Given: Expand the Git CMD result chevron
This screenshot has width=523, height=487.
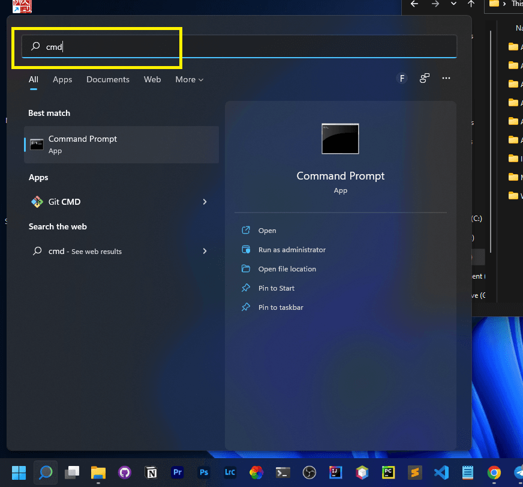Looking at the screenshot, I should click(x=205, y=202).
